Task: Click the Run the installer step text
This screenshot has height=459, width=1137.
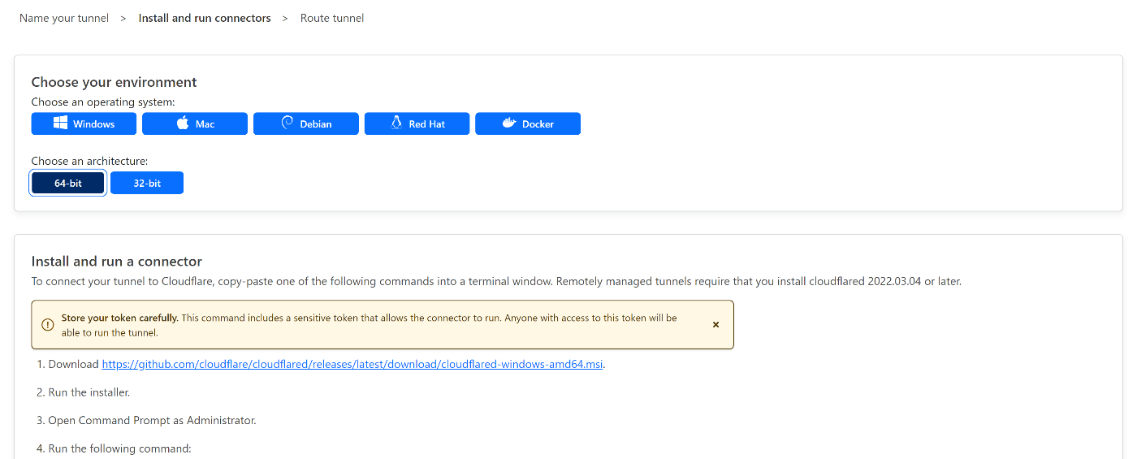Action: coord(84,392)
